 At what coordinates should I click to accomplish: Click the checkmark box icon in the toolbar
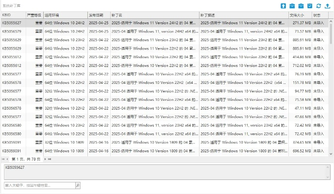[x=310, y=5]
